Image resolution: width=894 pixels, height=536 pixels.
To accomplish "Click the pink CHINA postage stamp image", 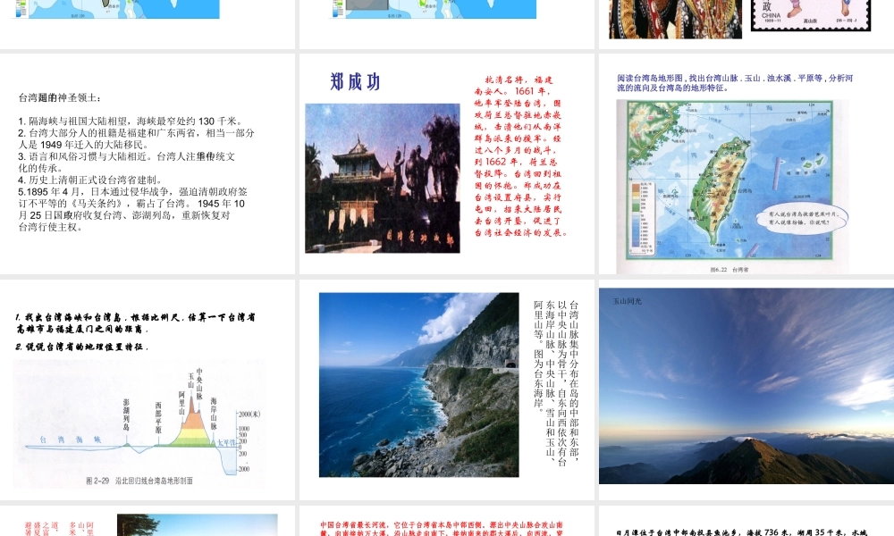I will point(811,15).
